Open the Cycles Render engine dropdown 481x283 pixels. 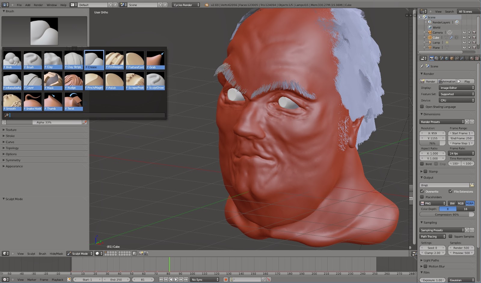click(x=186, y=5)
